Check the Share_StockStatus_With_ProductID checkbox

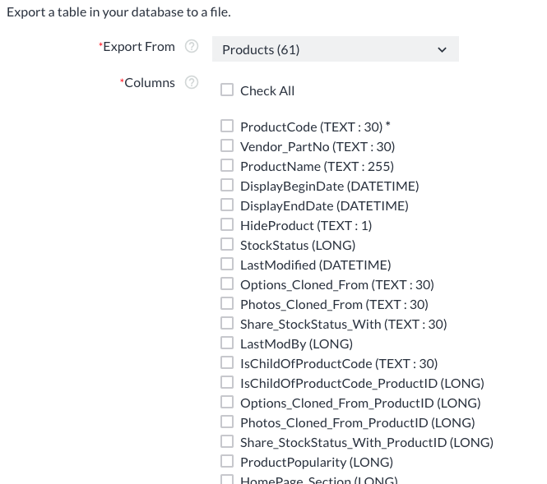[227, 441]
